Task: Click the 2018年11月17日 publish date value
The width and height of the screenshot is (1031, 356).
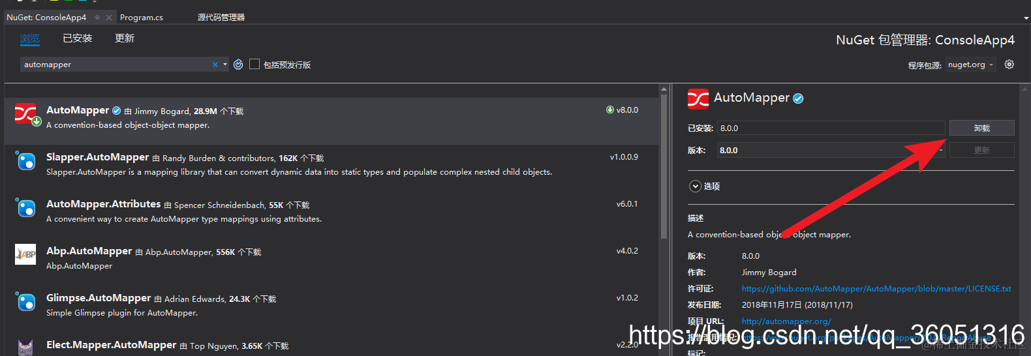Action: coord(797,304)
